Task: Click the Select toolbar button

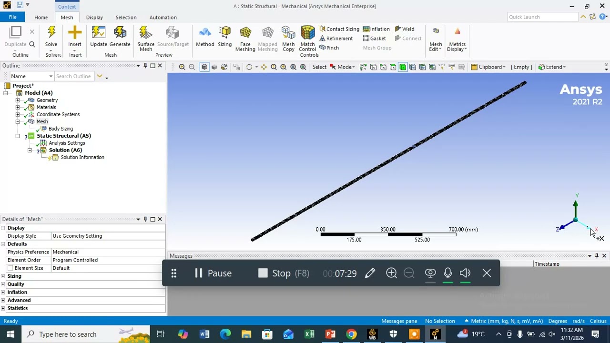Action: tap(319, 67)
